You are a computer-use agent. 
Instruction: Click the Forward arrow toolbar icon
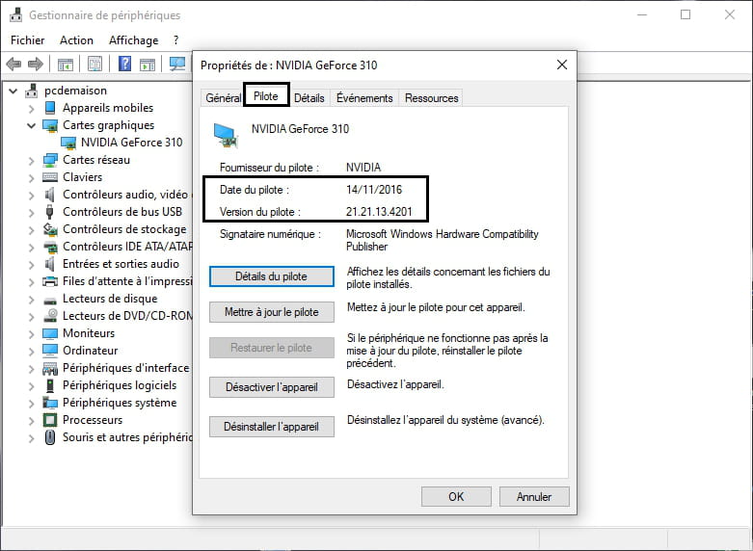coord(36,64)
